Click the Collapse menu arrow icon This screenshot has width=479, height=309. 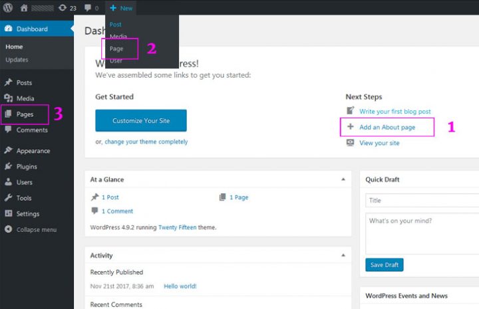9,229
